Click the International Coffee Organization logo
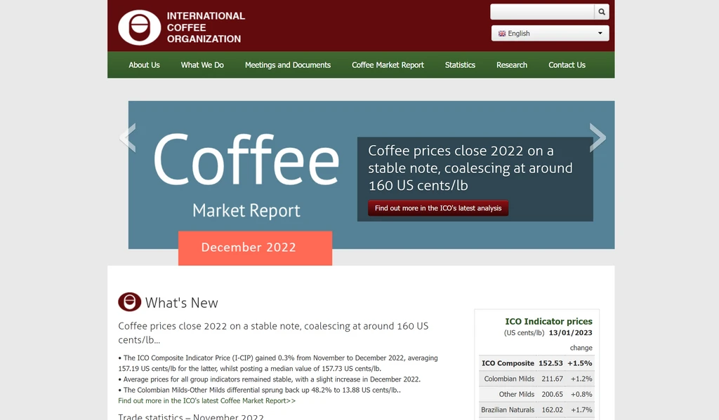Screen dimensions: 719x420 click(x=182, y=27)
